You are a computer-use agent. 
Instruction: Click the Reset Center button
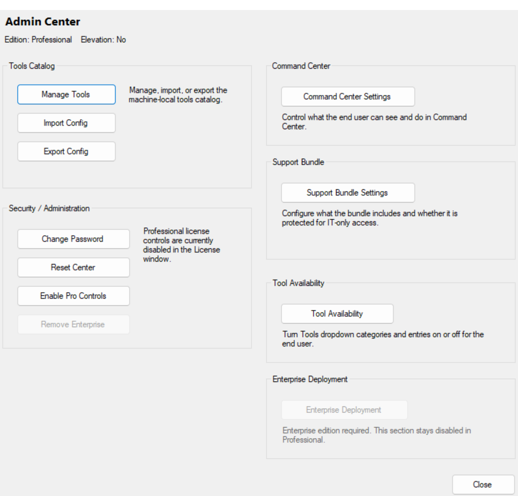click(73, 268)
